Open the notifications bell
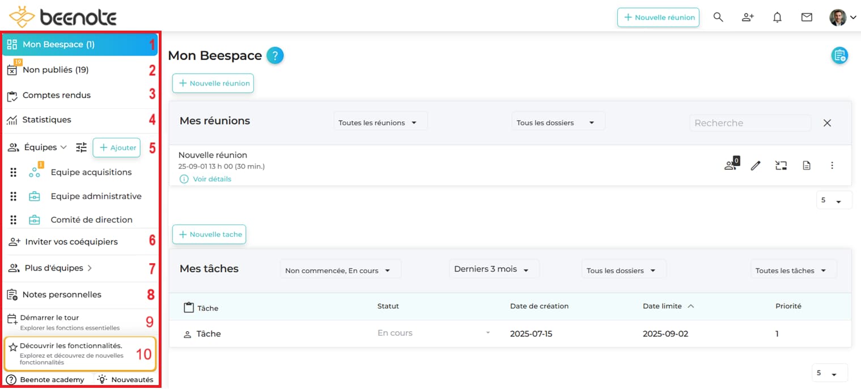This screenshot has height=389, width=861. 777,17
